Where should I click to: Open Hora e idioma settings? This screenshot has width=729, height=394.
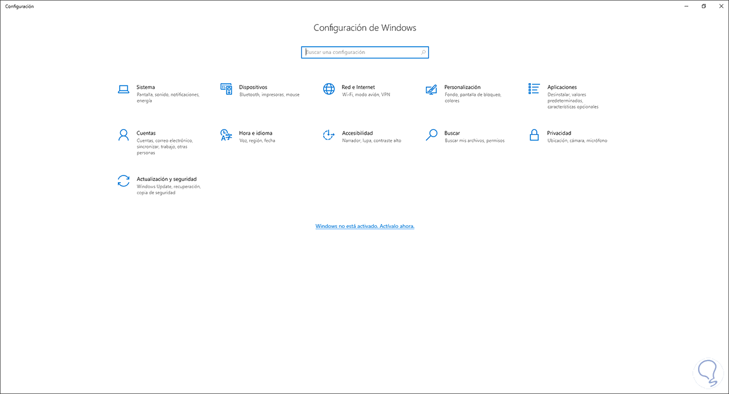tap(226, 135)
